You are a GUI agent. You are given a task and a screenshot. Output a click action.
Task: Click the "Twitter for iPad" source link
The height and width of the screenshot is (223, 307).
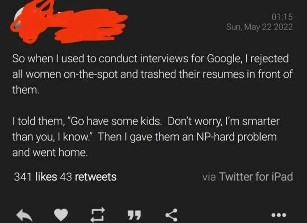[x=256, y=177]
